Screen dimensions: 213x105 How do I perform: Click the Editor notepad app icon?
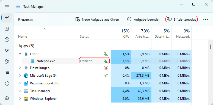coord(26,54)
